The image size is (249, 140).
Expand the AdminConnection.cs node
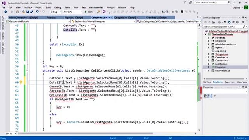(209, 44)
